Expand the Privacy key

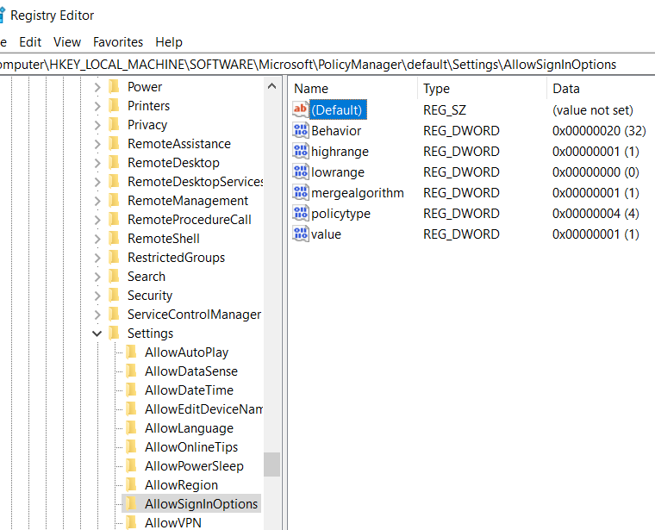click(x=97, y=125)
